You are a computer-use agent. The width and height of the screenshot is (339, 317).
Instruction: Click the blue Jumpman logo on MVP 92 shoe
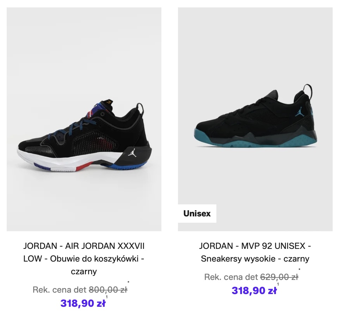click(300, 112)
